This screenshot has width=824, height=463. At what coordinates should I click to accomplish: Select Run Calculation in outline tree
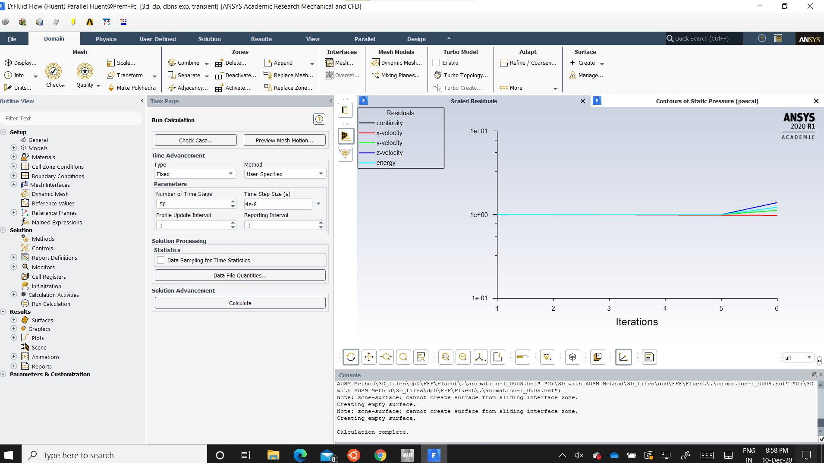(x=51, y=304)
